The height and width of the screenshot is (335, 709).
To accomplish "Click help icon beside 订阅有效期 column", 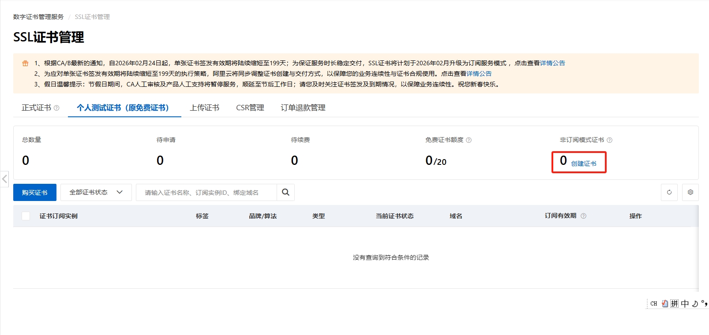I will tap(584, 216).
